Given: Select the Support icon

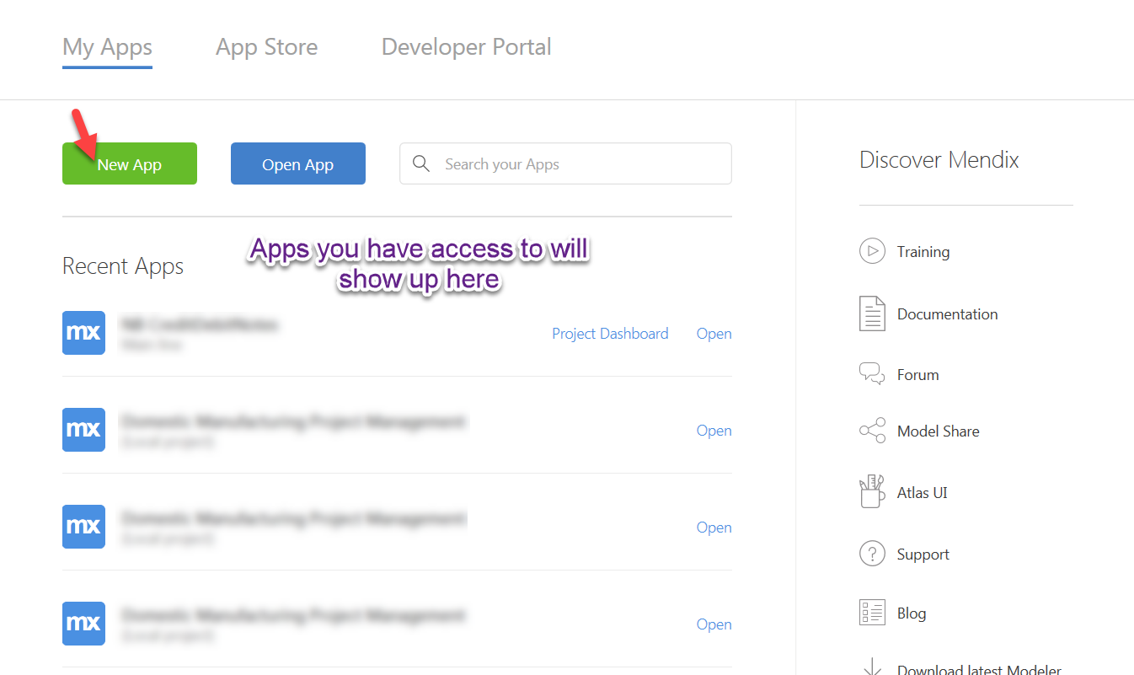Looking at the screenshot, I should tap(872, 554).
